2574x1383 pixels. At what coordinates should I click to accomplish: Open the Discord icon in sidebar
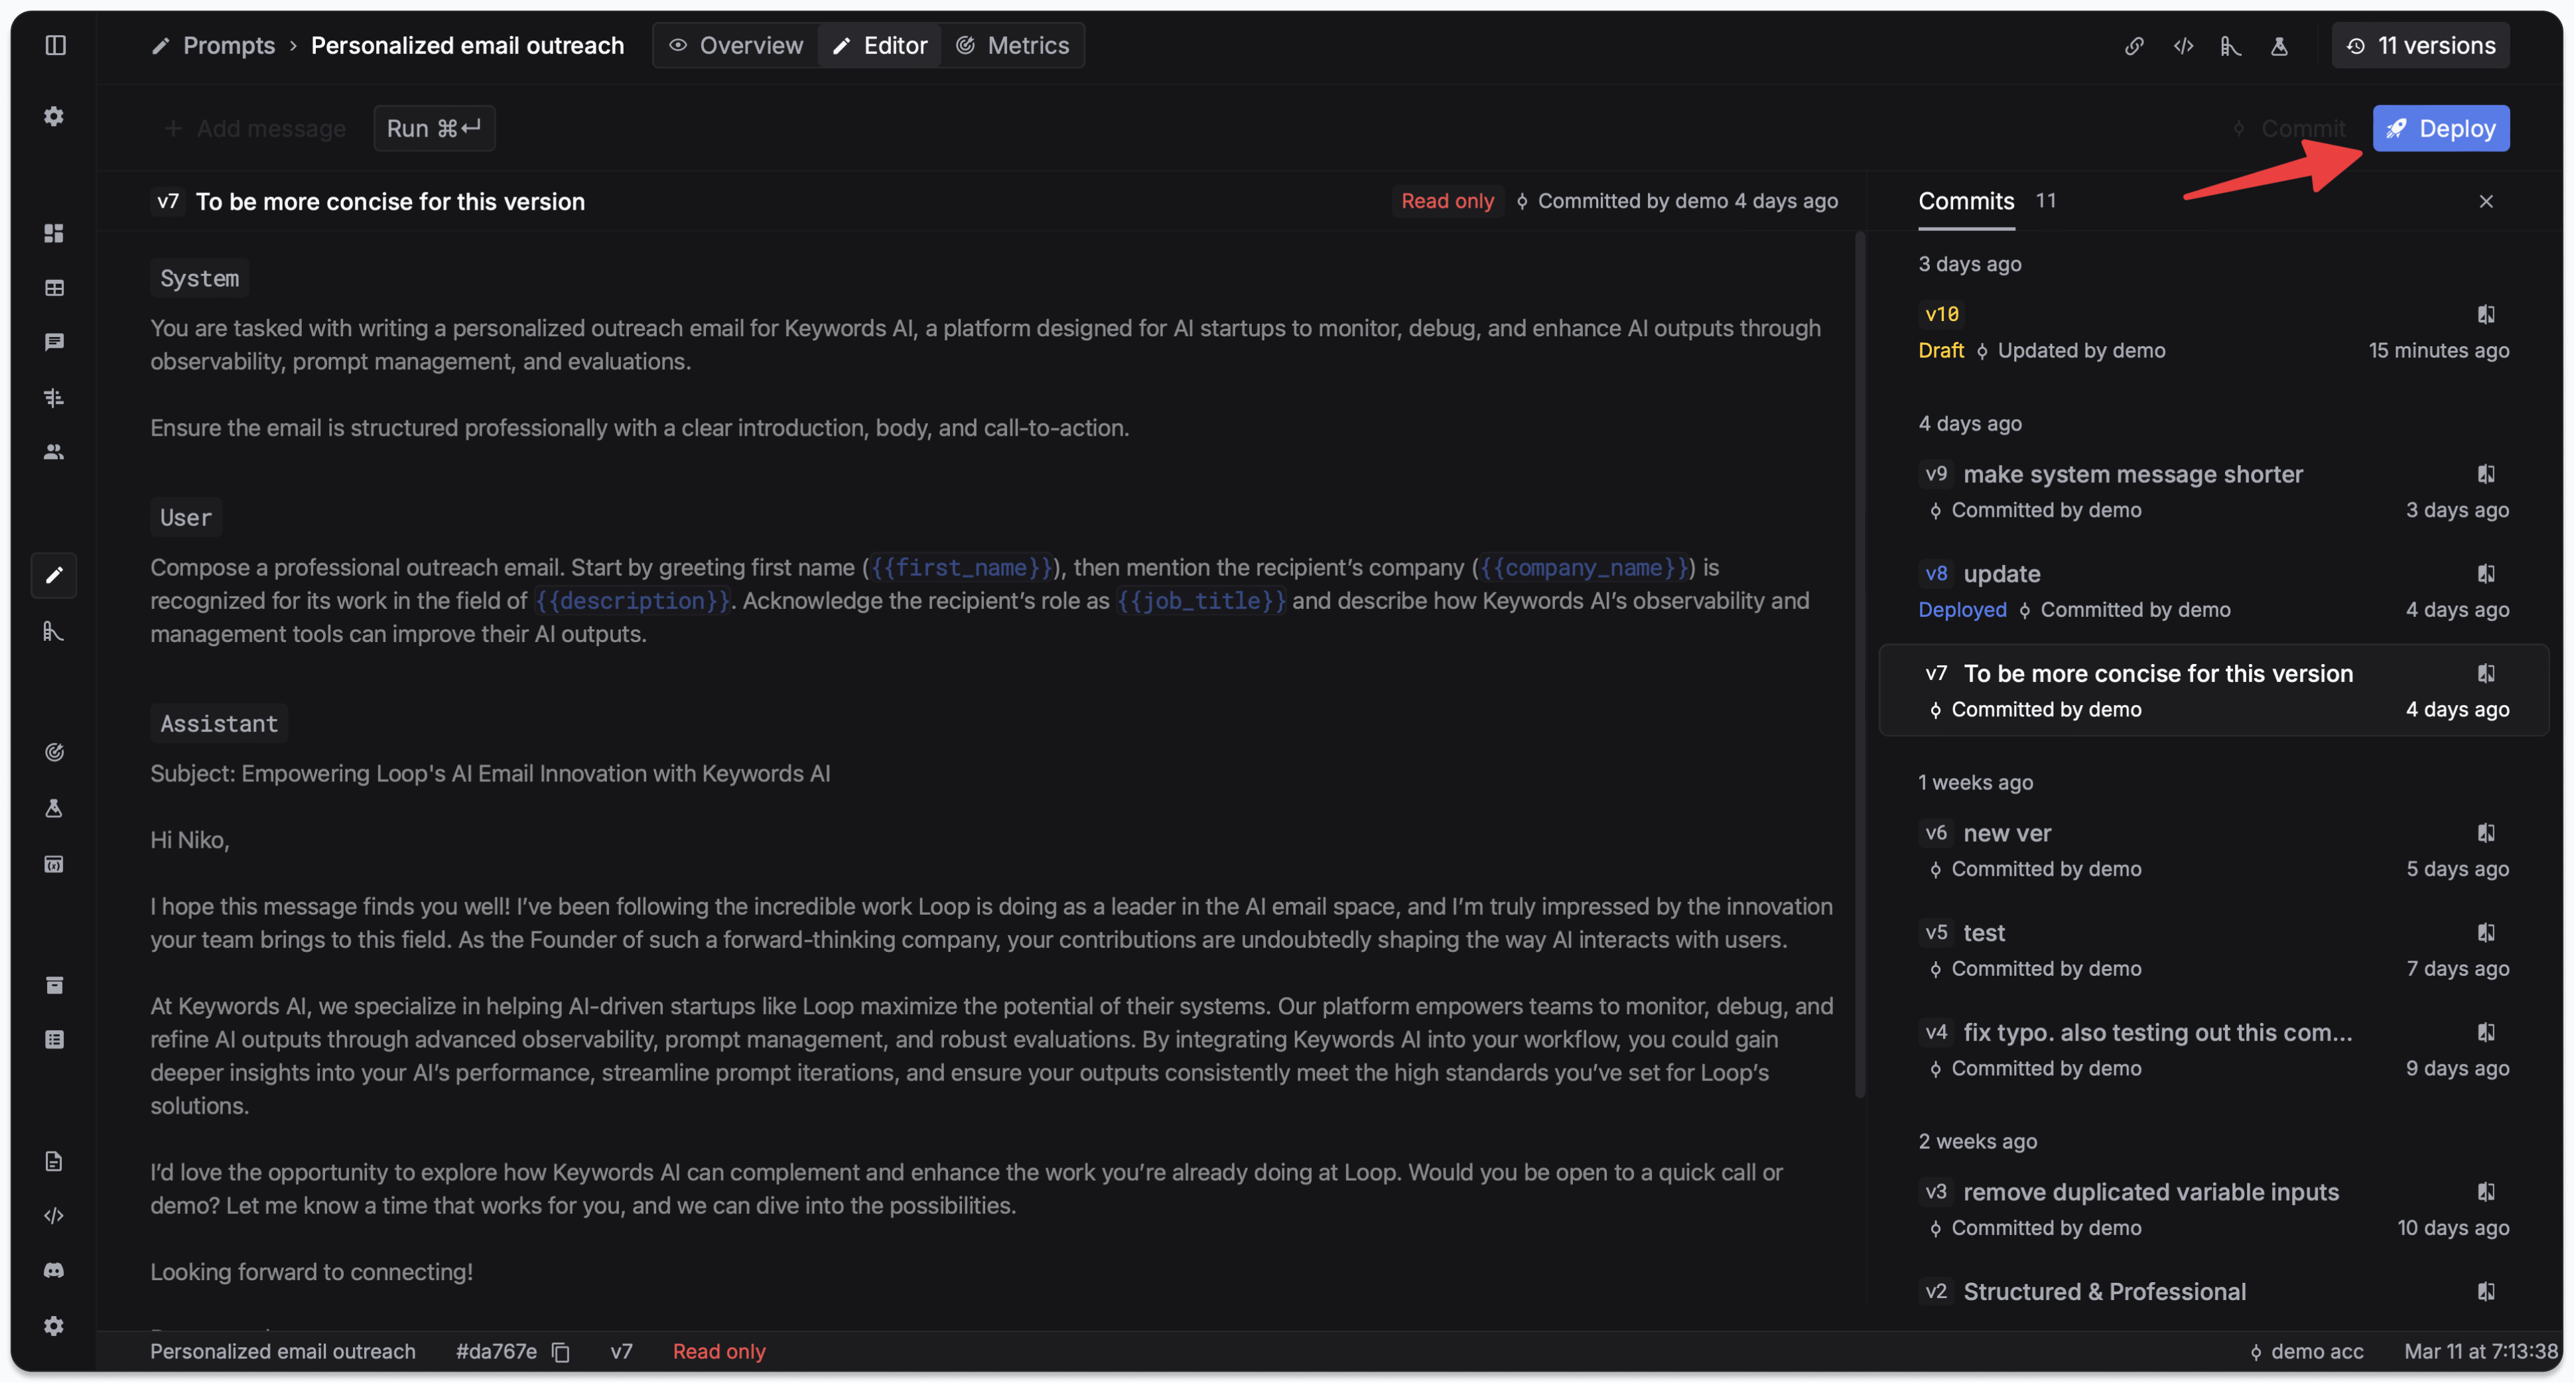coord(54,1270)
